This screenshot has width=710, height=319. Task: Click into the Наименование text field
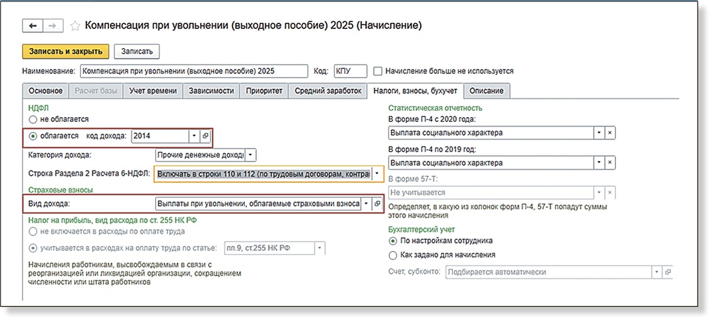pyautogui.click(x=193, y=71)
